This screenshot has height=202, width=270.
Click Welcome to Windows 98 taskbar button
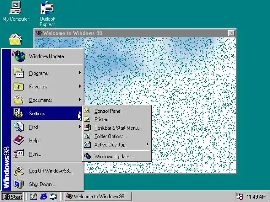pyautogui.click(x=98, y=197)
